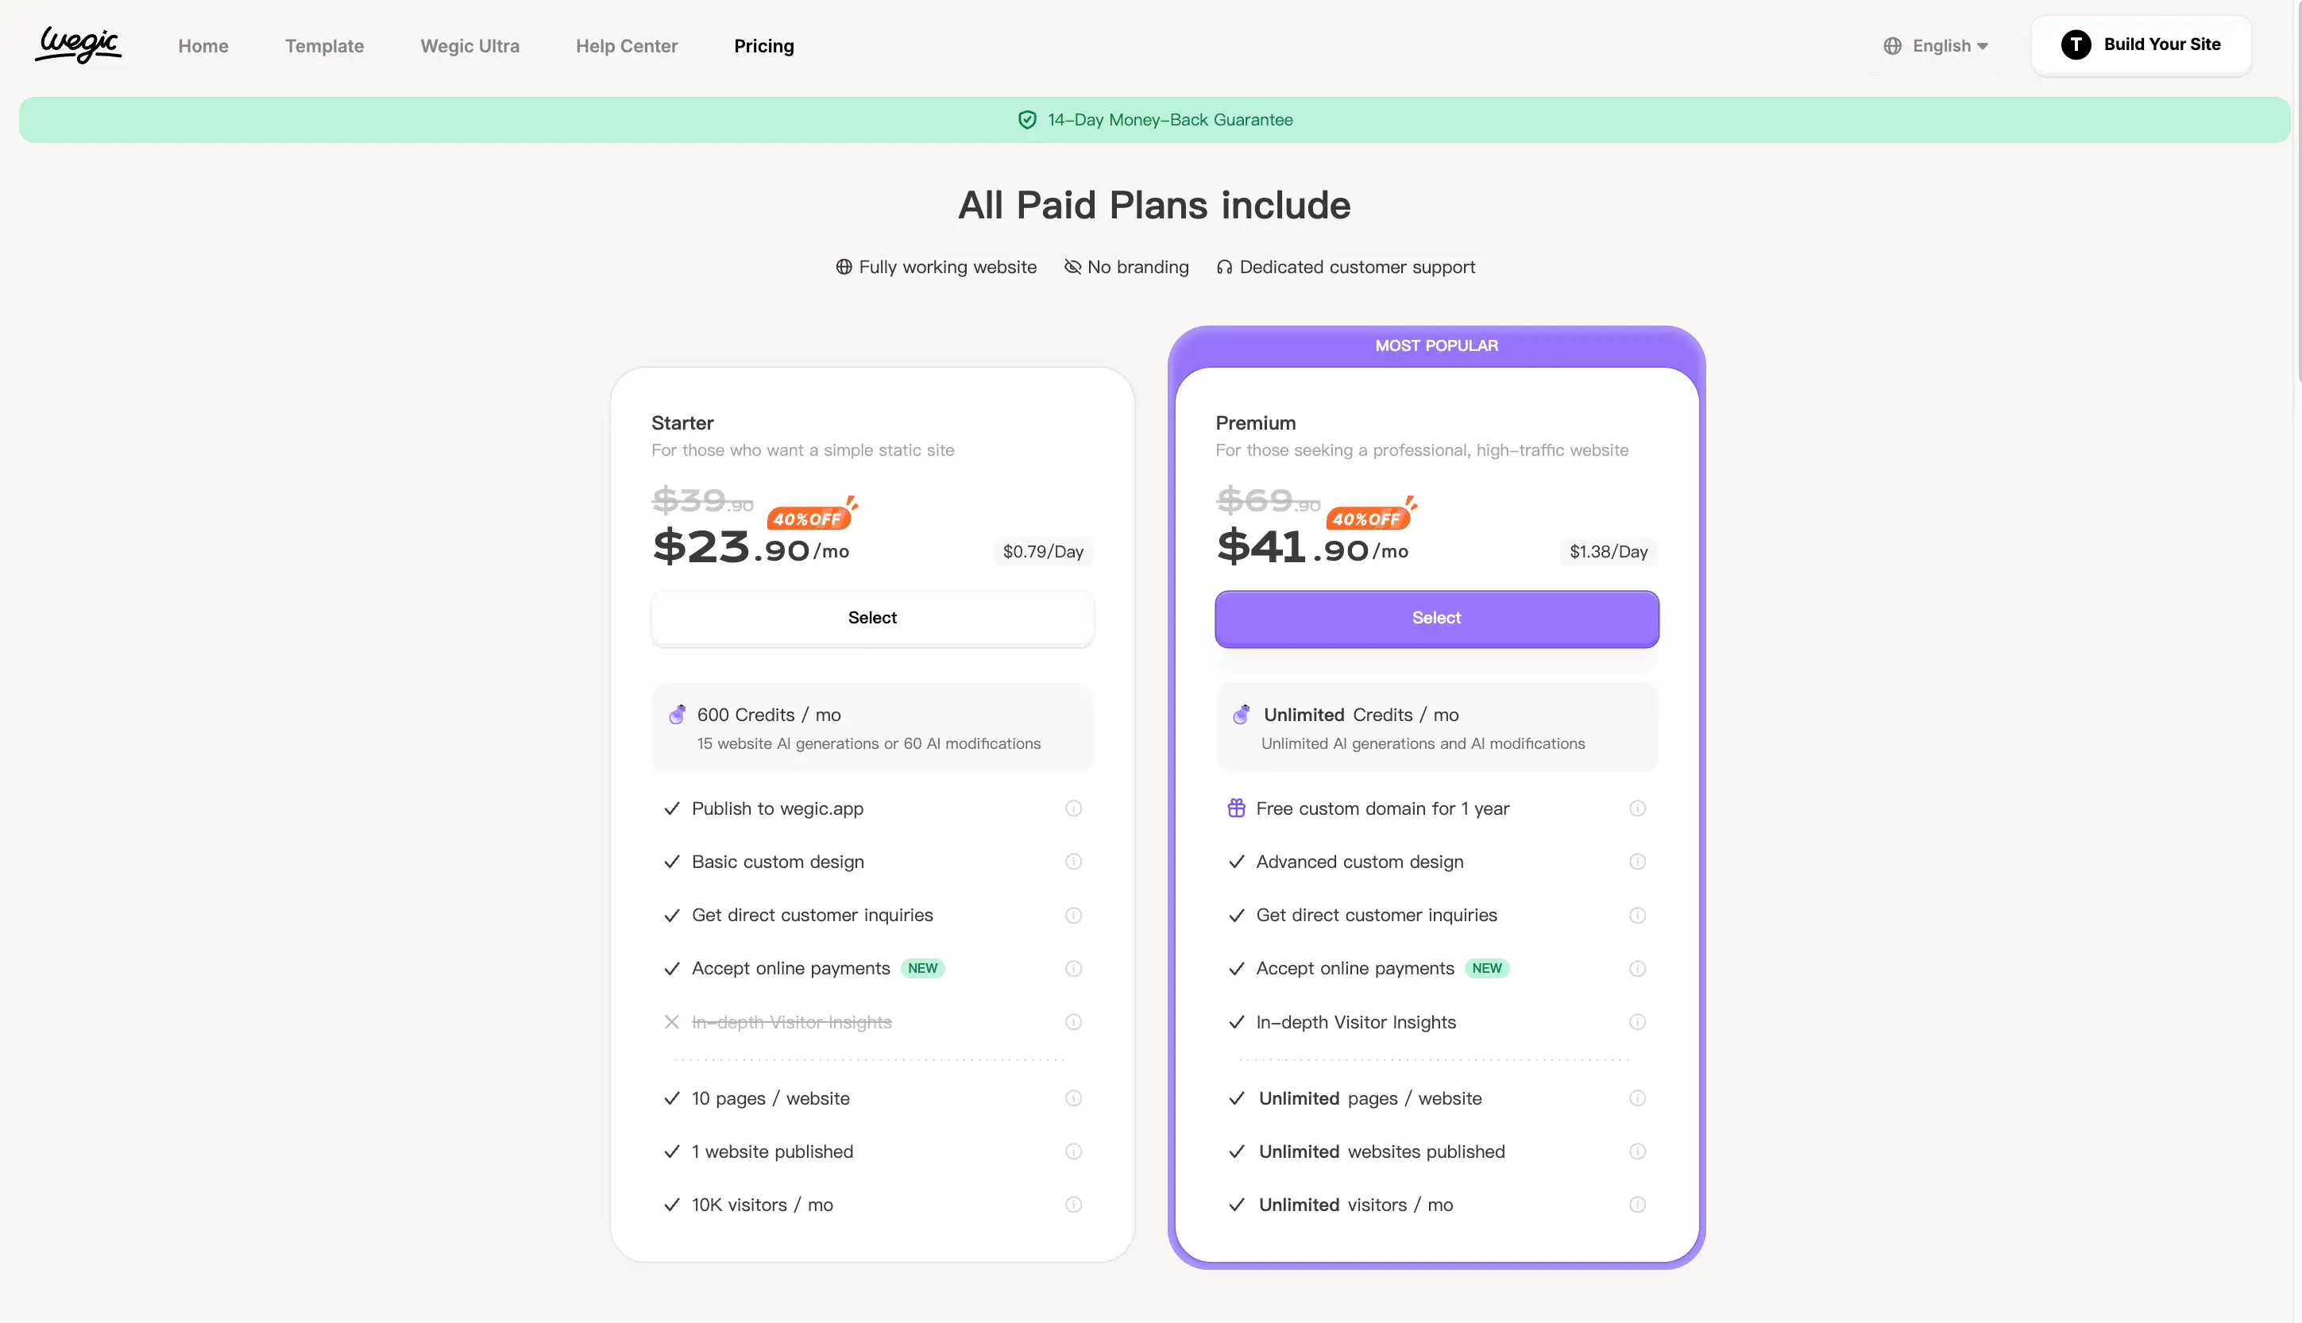Click info icon beside In-depth Visitor Insights in Premium
Viewport: 2302px width, 1323px height.
pos(1638,1022)
